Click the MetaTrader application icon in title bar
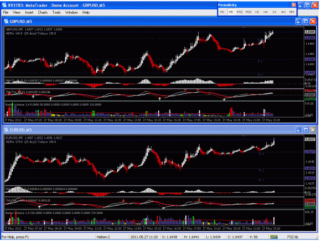The width and height of the screenshot is (320, 241). click(x=4, y=5)
